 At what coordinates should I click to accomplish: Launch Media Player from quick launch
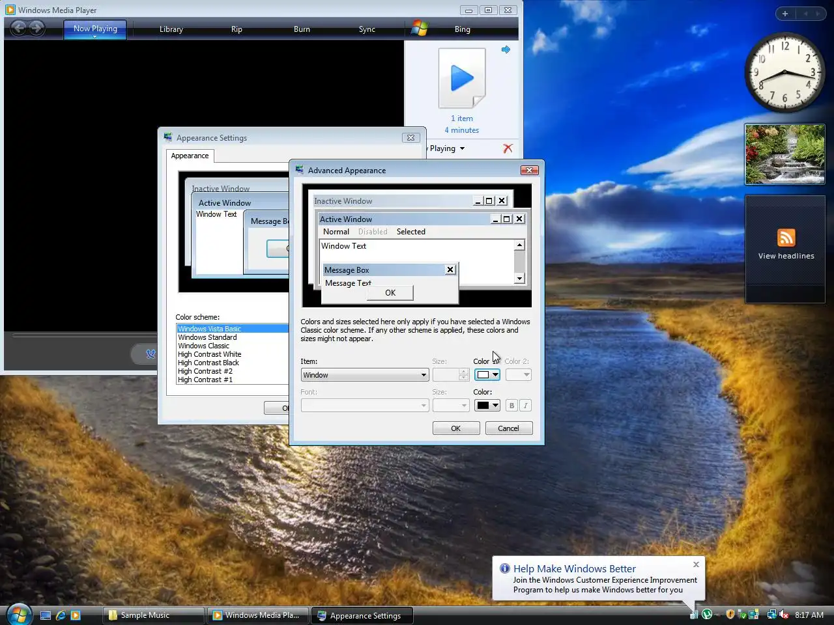[76, 615]
